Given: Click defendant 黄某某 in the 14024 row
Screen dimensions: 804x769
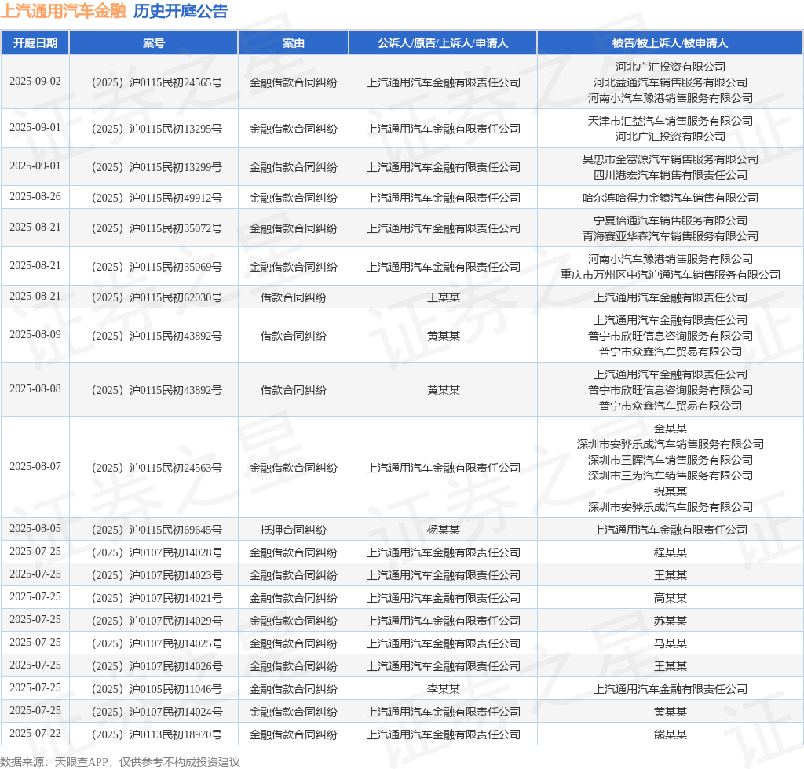Looking at the screenshot, I should click(x=671, y=712).
